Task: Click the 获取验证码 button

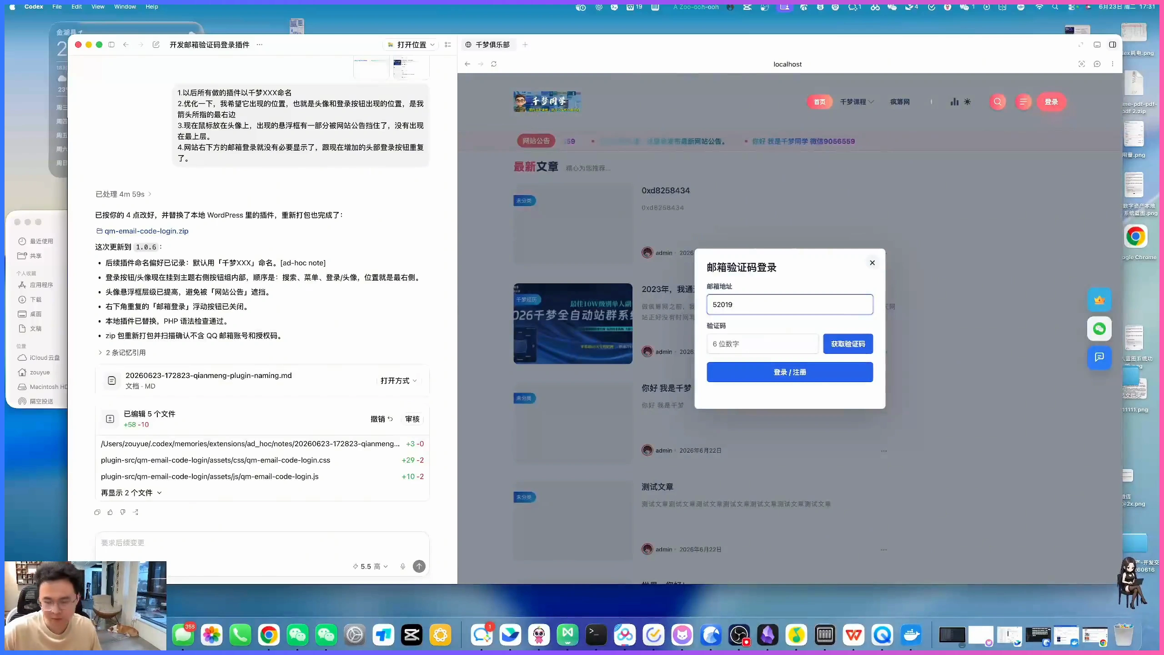Action: [848, 344]
